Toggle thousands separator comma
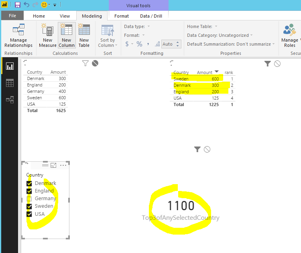Image resolution: width=301 pixels, height=253 pixels. 148,44
